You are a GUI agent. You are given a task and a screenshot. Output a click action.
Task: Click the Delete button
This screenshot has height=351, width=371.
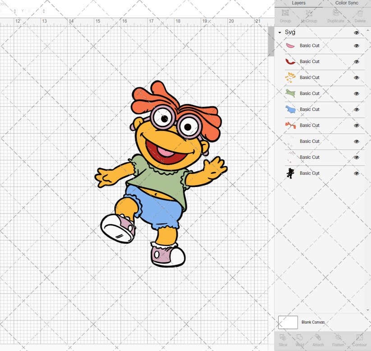tap(359, 16)
